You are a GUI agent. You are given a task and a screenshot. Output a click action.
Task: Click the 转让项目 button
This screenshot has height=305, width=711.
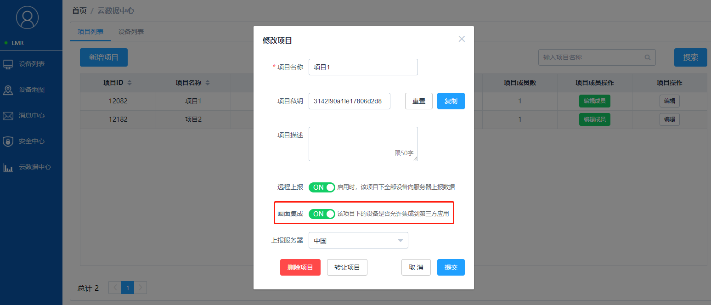click(347, 267)
